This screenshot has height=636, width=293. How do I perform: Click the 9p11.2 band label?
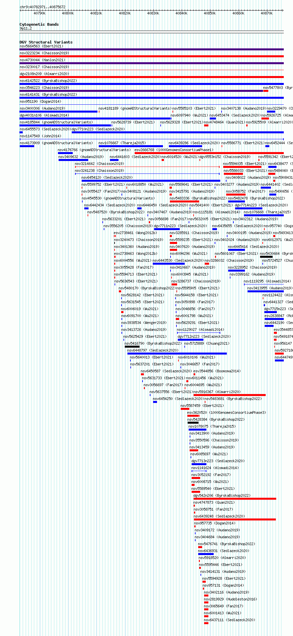pos(26,29)
